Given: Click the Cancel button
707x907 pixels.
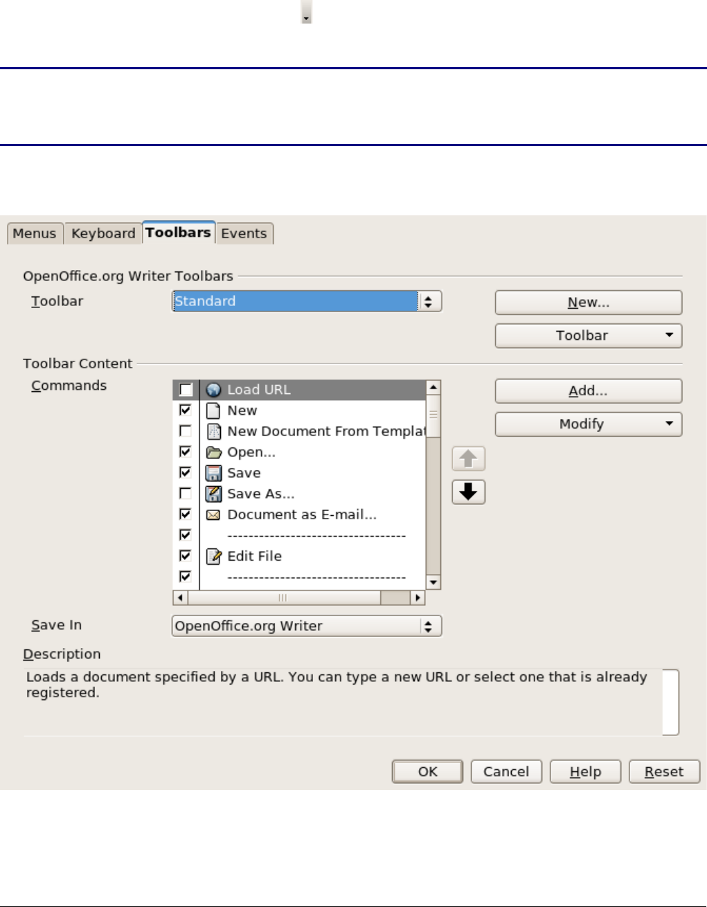Looking at the screenshot, I should pyautogui.click(x=506, y=771).
